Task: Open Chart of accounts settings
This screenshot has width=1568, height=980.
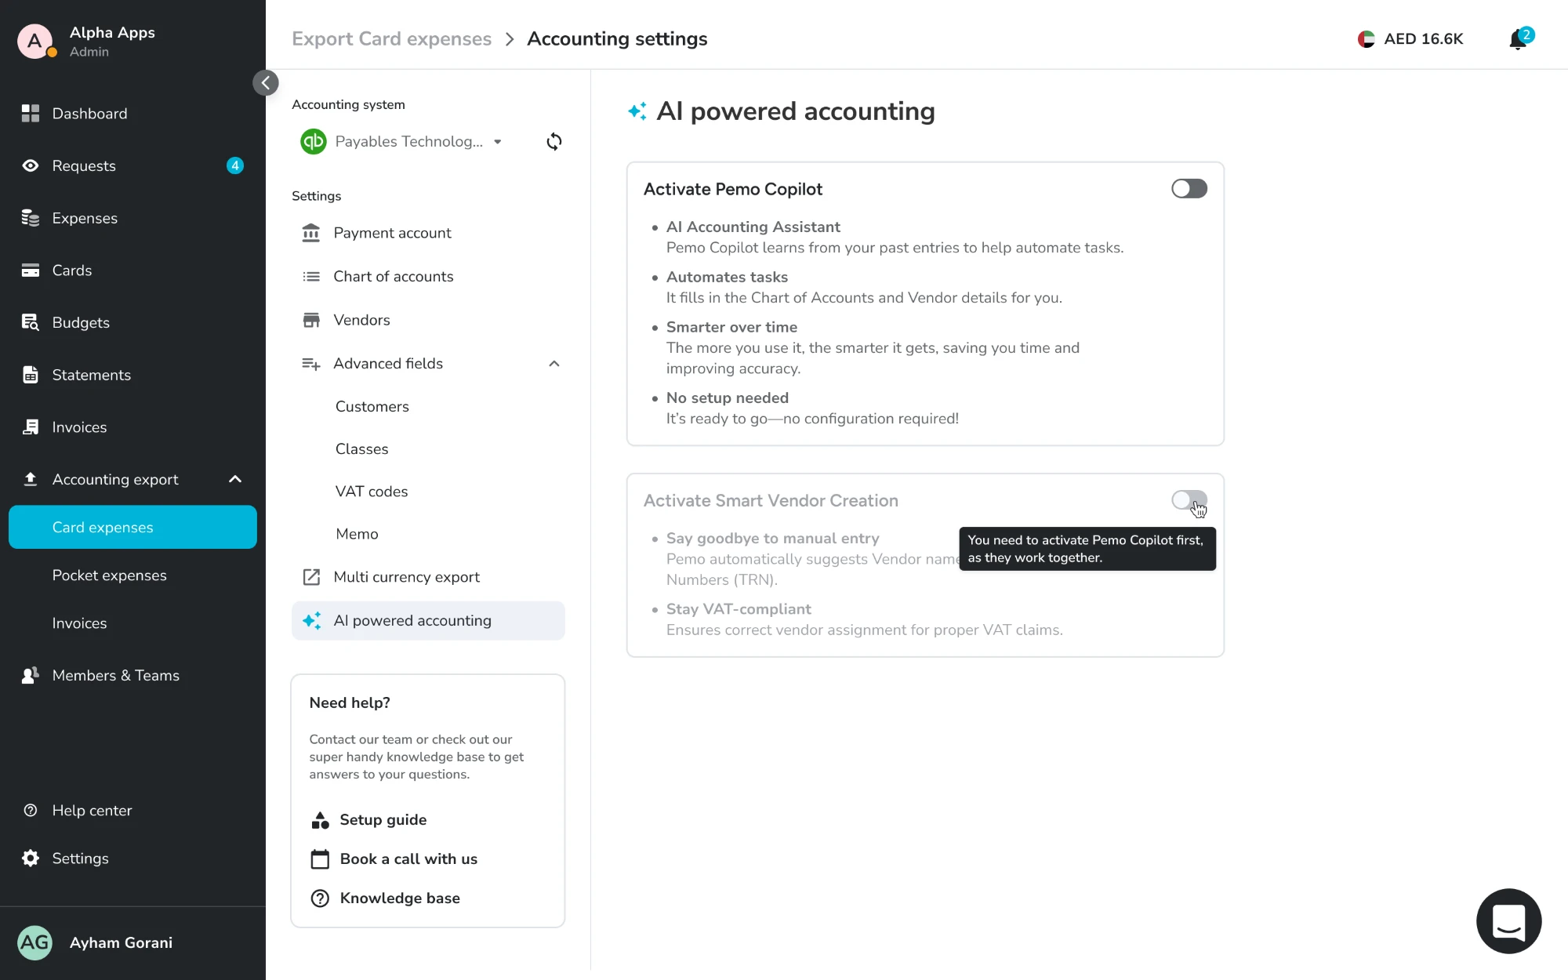Action: coord(428,277)
